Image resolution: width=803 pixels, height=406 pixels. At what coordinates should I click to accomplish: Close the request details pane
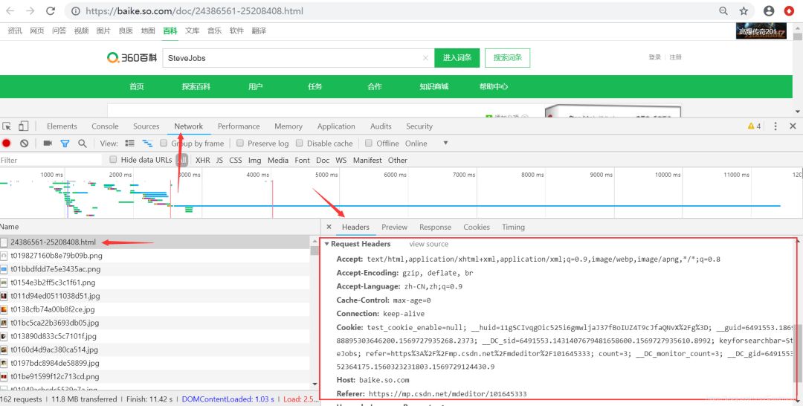(x=329, y=227)
